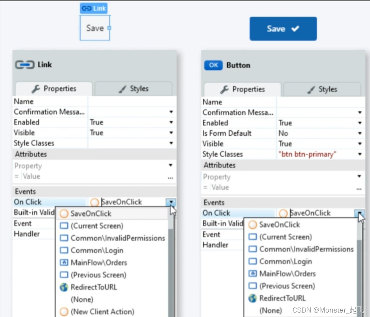The height and width of the screenshot is (317, 370).
Task: Click Event row label in Button panel
Action: click(211, 235)
